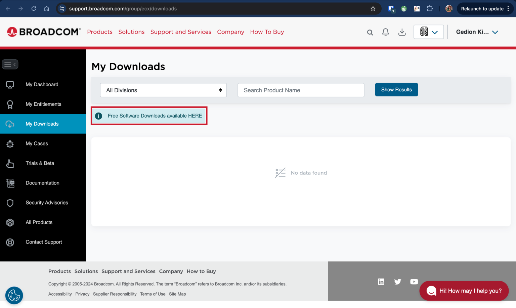Select the My Entitlements sidebar icon

10,104
